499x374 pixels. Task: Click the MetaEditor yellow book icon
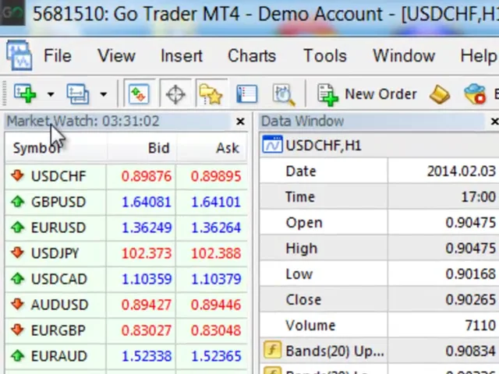click(x=440, y=94)
